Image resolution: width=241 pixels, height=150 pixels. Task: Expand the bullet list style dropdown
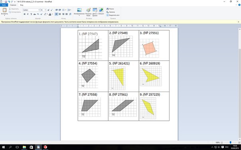pyautogui.click(x=66, y=10)
